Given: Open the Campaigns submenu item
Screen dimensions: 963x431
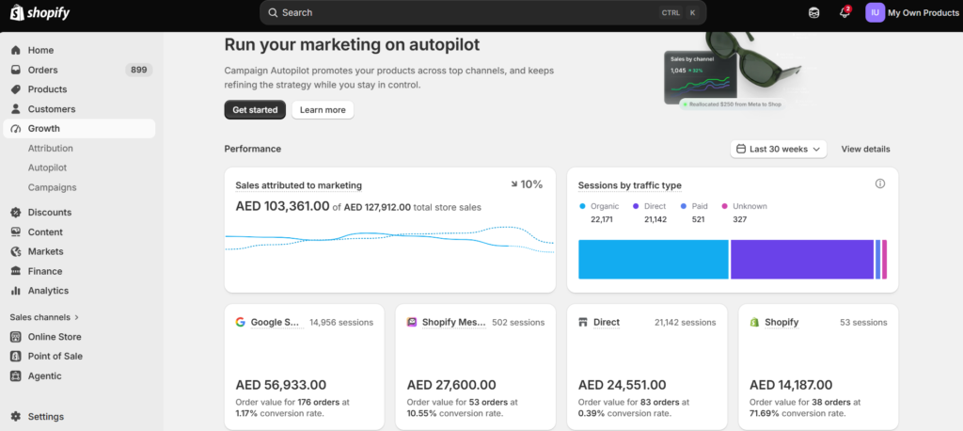Looking at the screenshot, I should tap(53, 187).
